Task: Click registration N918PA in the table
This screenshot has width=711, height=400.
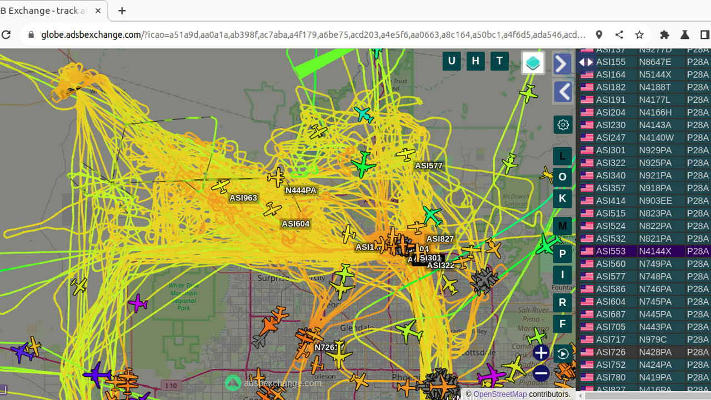Action: pyautogui.click(x=655, y=188)
